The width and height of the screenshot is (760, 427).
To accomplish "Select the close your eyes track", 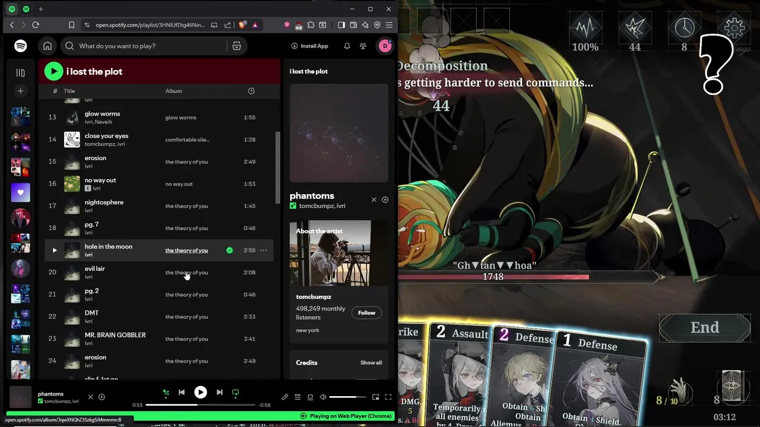I will tap(159, 139).
